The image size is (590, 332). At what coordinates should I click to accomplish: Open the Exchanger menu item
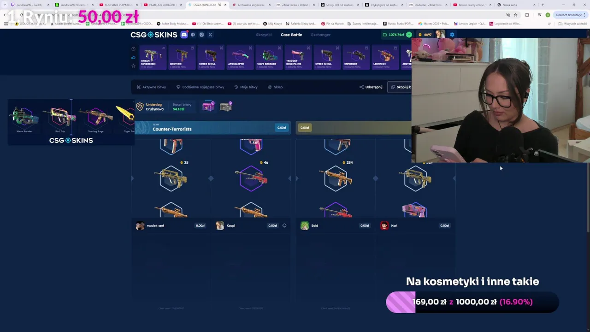(320, 35)
